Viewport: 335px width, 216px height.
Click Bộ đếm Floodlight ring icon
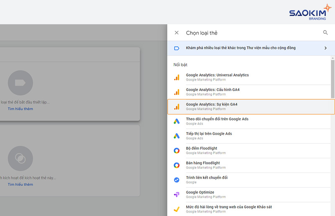pyautogui.click(x=177, y=151)
